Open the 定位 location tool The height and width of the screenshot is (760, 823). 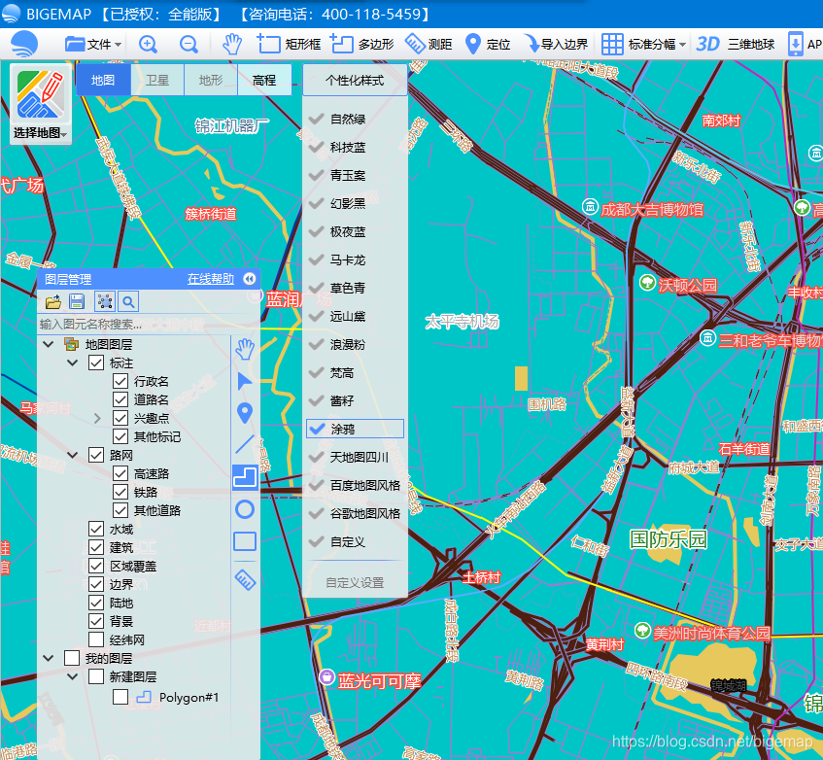(x=488, y=44)
